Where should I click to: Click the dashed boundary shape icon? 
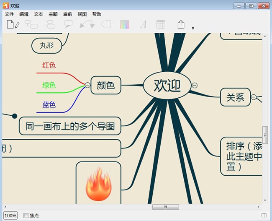[x=106, y=25]
